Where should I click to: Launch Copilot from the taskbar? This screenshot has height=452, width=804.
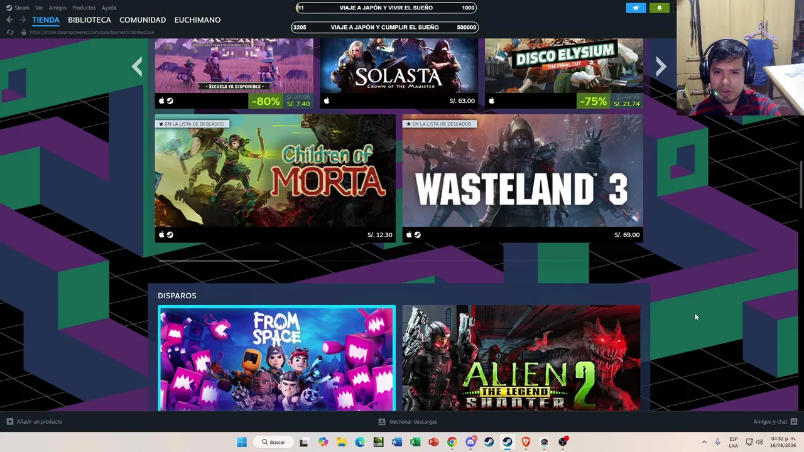pyautogui.click(x=323, y=442)
